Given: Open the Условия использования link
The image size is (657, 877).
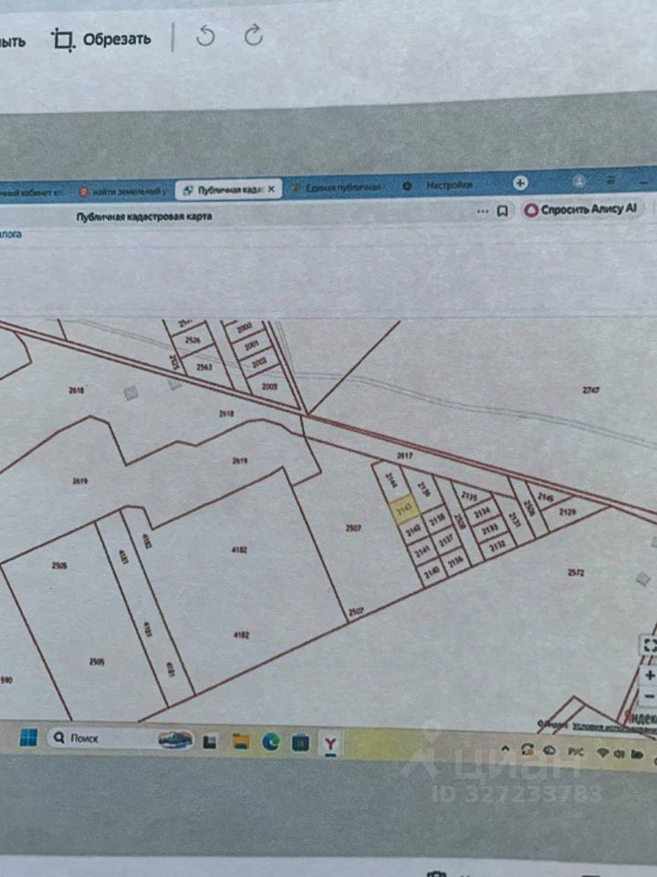Looking at the screenshot, I should click(x=614, y=726).
